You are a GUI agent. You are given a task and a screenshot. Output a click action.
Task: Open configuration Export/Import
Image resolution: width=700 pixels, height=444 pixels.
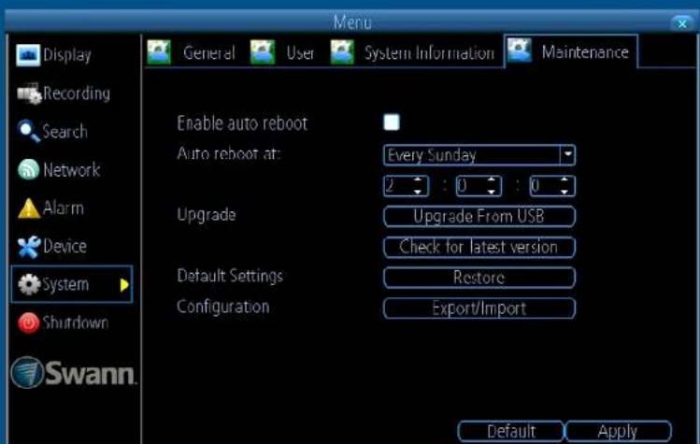point(479,308)
